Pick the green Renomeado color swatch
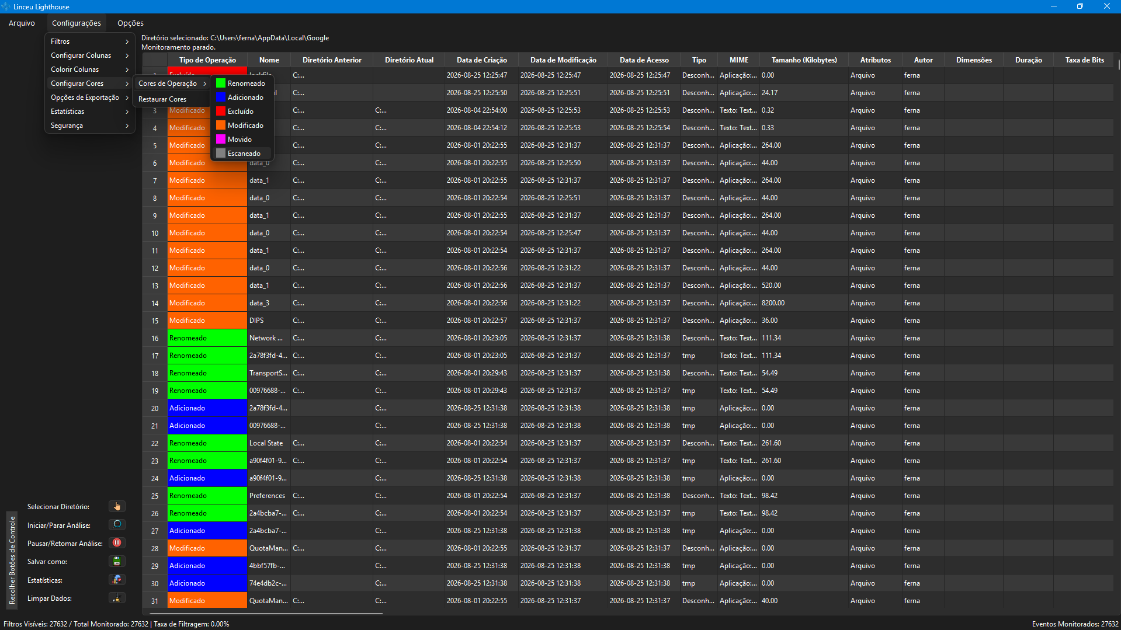The height and width of the screenshot is (630, 1121). click(x=221, y=83)
